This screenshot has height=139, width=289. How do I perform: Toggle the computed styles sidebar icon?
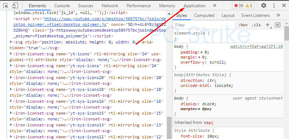pos(277,25)
